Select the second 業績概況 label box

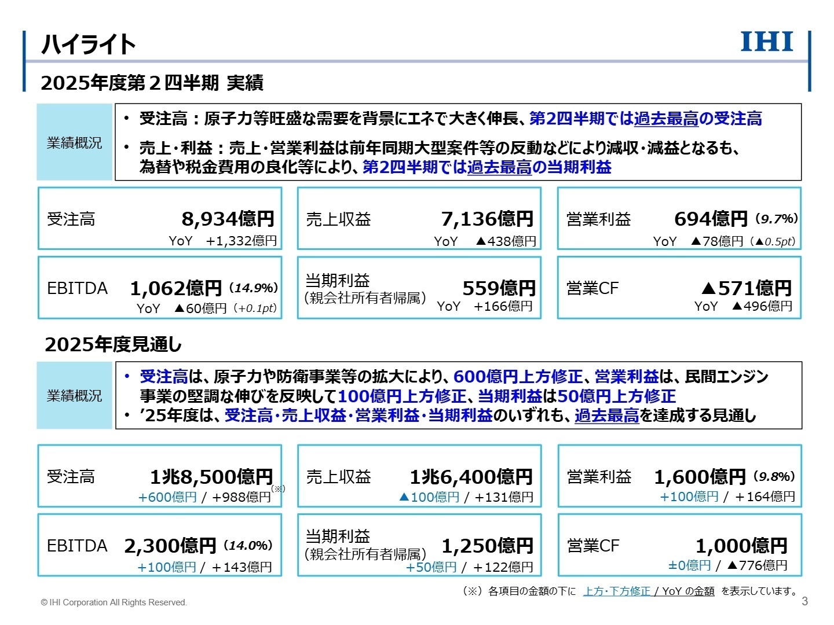point(74,395)
